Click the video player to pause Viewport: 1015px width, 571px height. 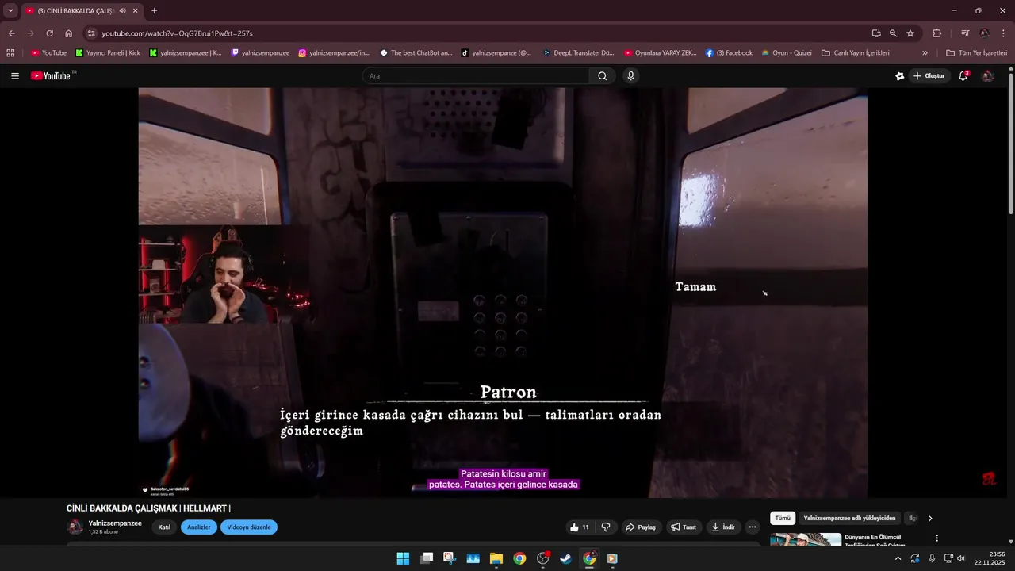[503, 292]
